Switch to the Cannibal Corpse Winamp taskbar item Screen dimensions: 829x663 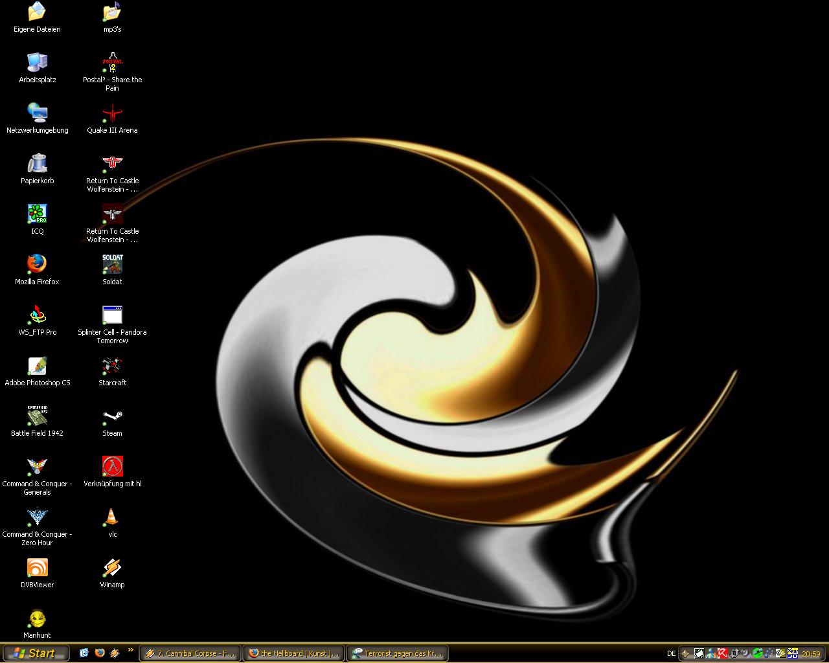tap(190, 653)
